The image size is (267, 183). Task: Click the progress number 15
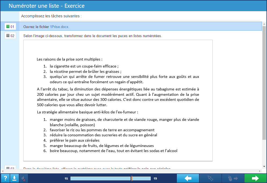pyautogui.click(x=66, y=178)
